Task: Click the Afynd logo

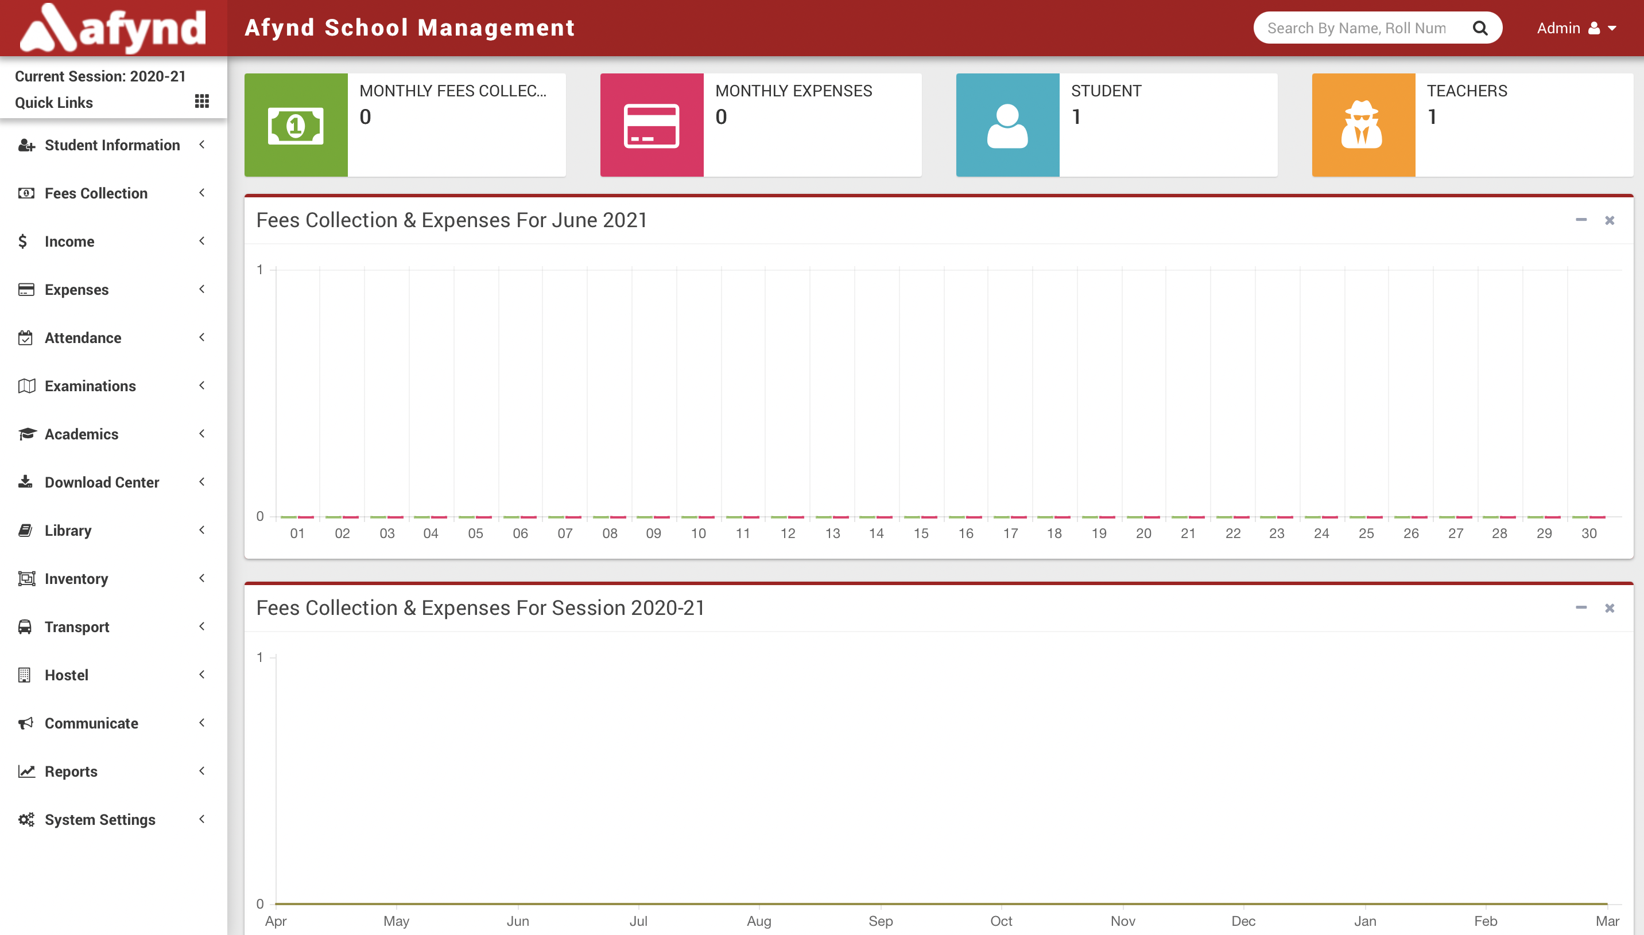Action: pos(114,28)
